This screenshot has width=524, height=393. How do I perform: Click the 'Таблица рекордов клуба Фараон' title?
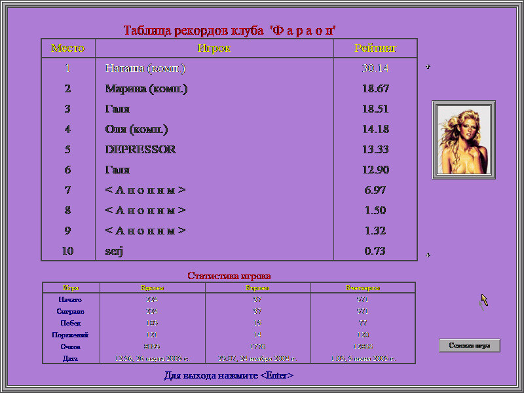click(230, 30)
